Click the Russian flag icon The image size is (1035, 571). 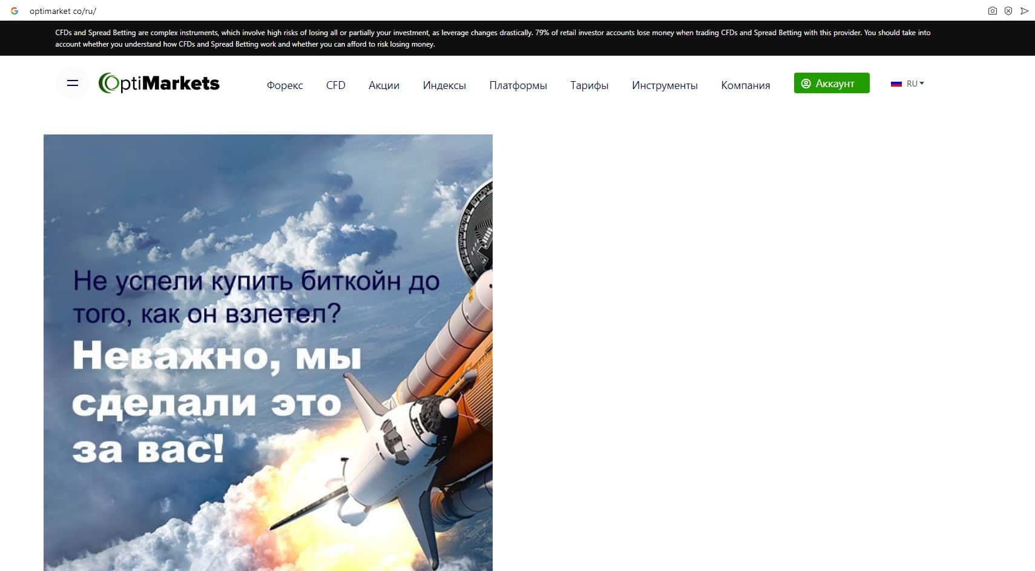[896, 84]
